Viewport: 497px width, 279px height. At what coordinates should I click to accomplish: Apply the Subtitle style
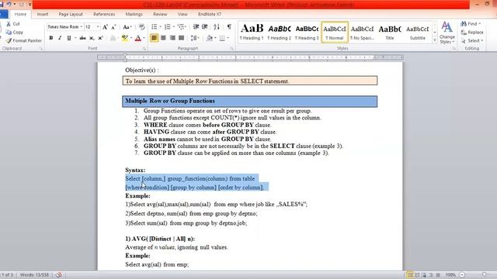coord(418,32)
